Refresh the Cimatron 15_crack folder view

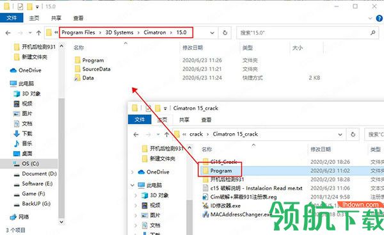point(353,134)
